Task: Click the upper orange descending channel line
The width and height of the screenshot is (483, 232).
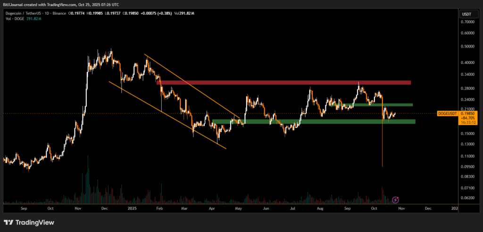Action: (x=189, y=84)
